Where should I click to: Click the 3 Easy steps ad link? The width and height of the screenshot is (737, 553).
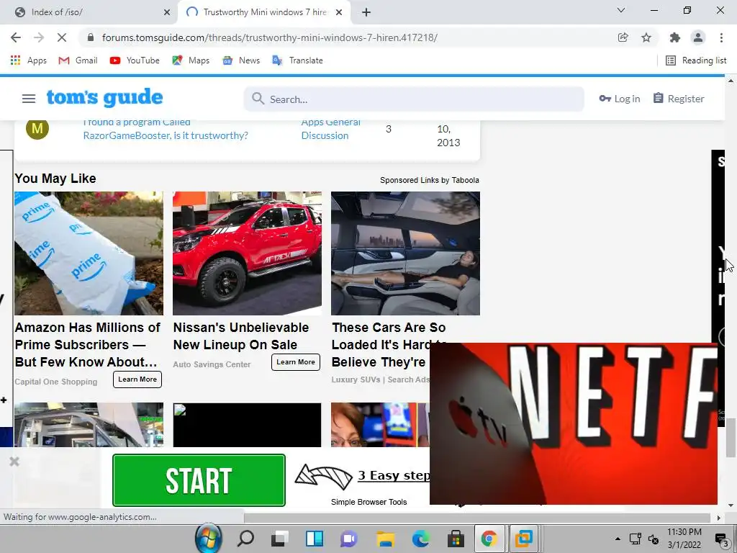(394, 475)
